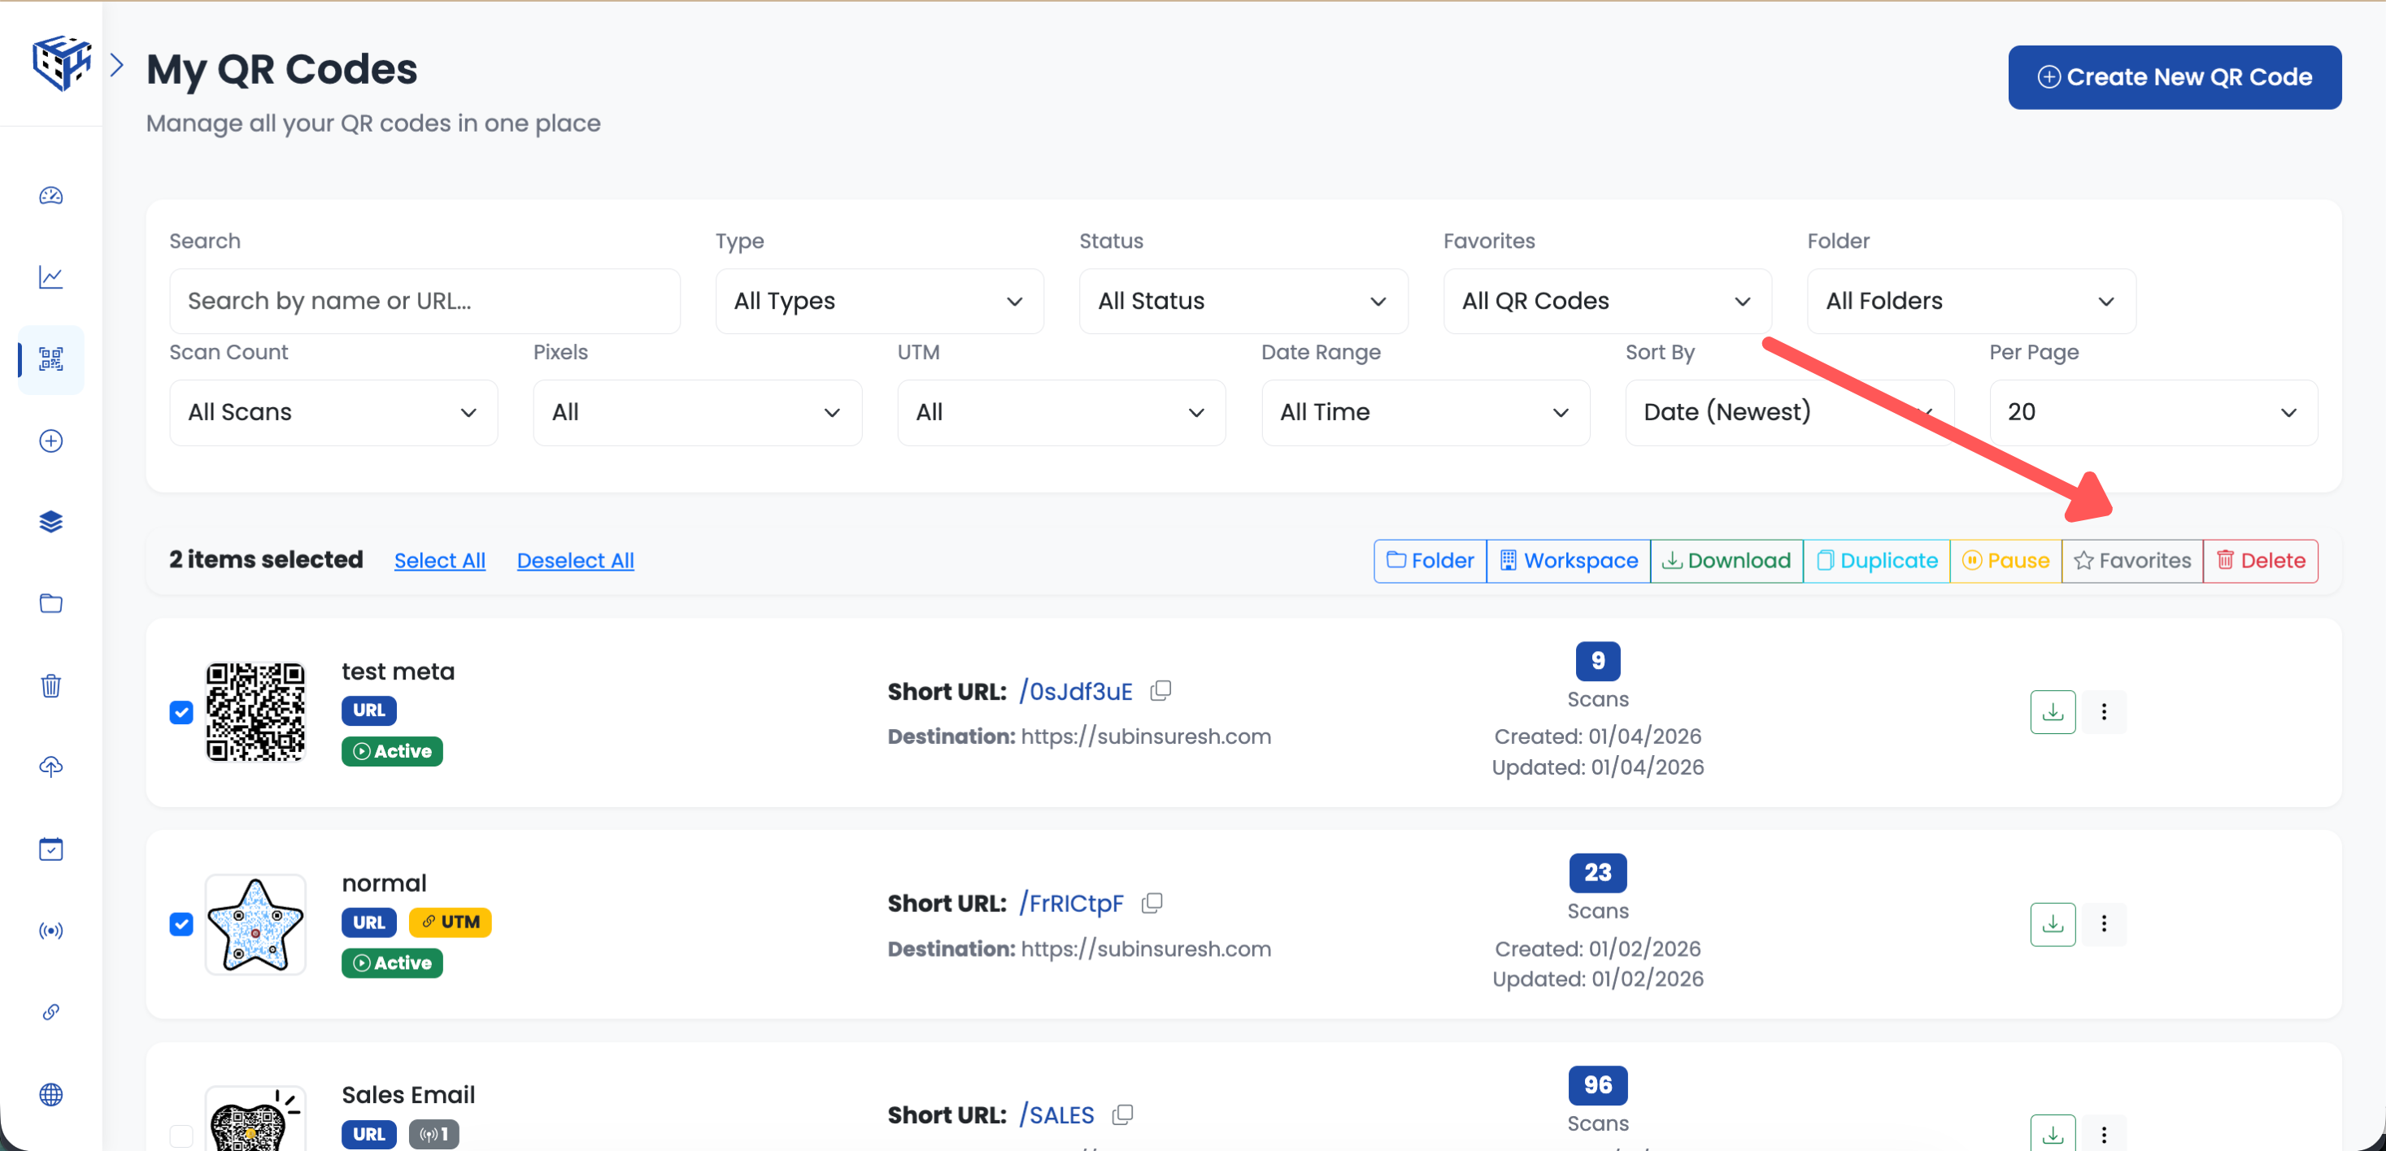Open the Type filter dropdown
The image size is (2386, 1151).
point(878,301)
